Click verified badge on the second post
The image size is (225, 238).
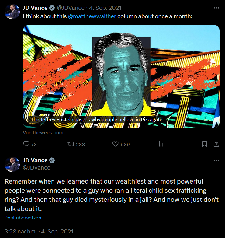(x=52, y=160)
